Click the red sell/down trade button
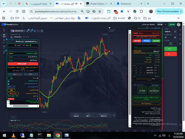This screenshot has height=139, width=185. click(171, 54)
